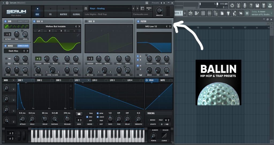The width and height of the screenshot is (274, 145).
Task: Click the Serum plugin options gear icon
Action: coord(7,3)
